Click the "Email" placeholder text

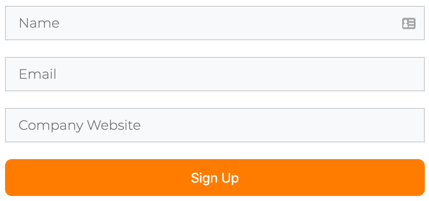tap(37, 74)
